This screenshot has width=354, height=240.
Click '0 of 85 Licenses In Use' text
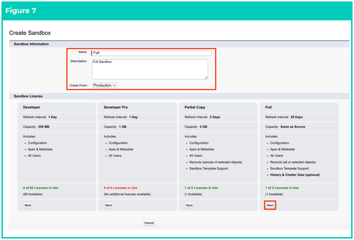coord(41,188)
